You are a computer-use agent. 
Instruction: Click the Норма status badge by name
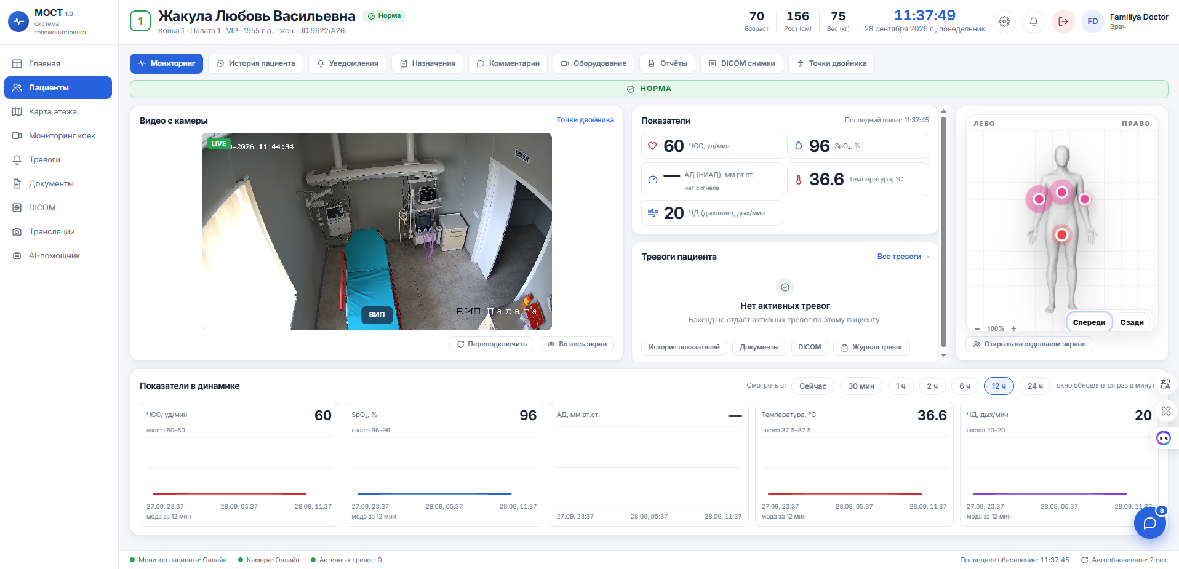tap(384, 16)
